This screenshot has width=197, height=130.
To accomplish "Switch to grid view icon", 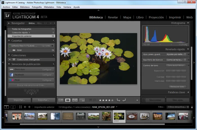I will coord(61,100).
